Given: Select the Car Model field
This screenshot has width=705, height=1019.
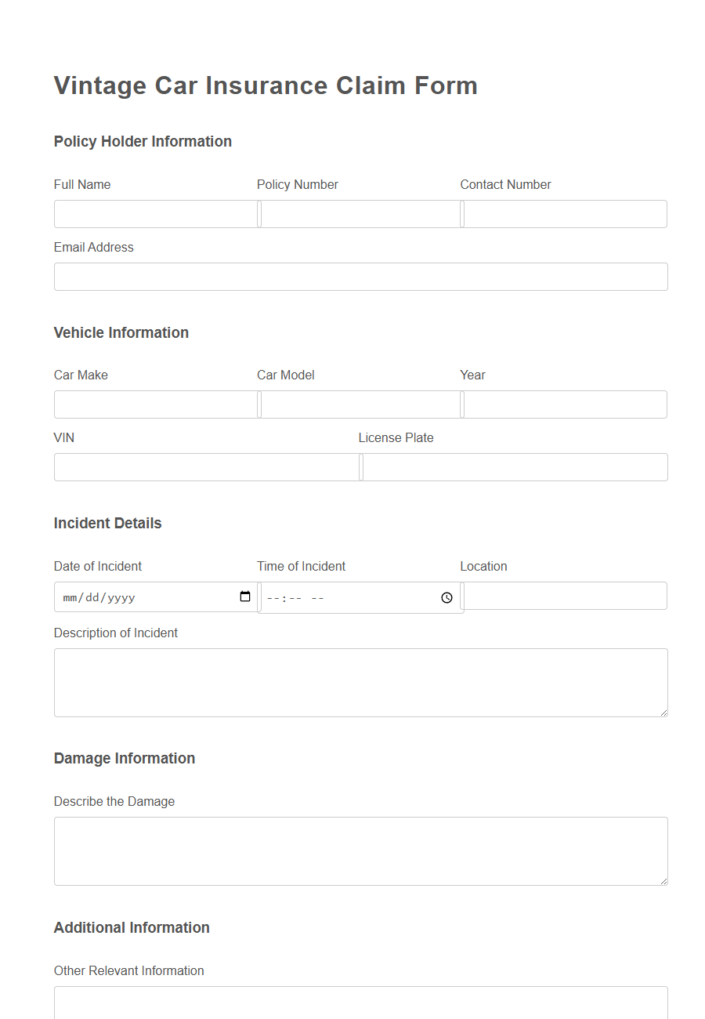Looking at the screenshot, I should (360, 404).
